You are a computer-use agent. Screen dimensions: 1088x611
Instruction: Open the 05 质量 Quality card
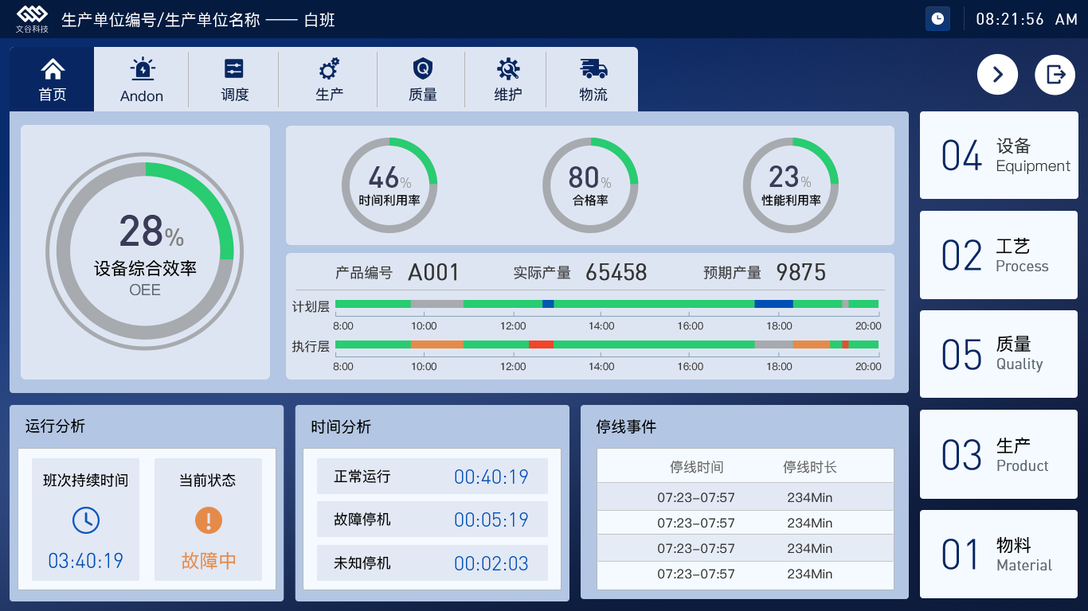pos(999,354)
